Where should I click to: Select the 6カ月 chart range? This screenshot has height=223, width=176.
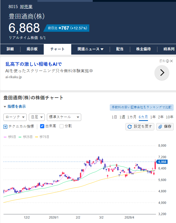click(143, 117)
